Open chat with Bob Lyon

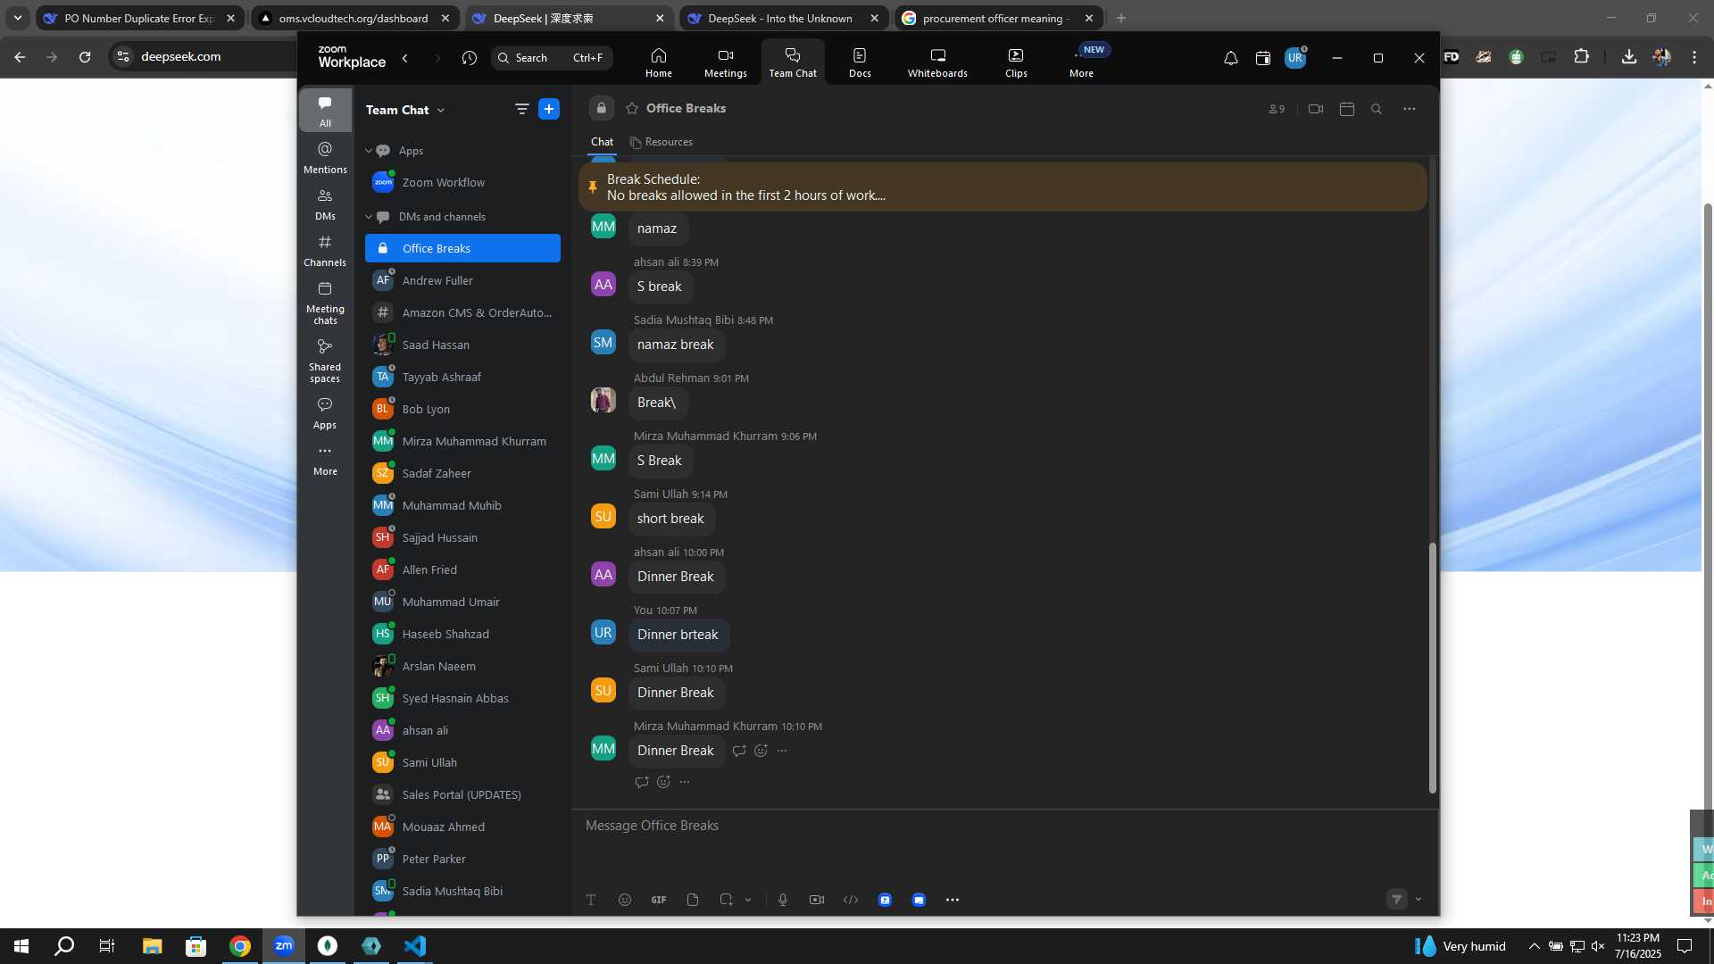pos(462,409)
